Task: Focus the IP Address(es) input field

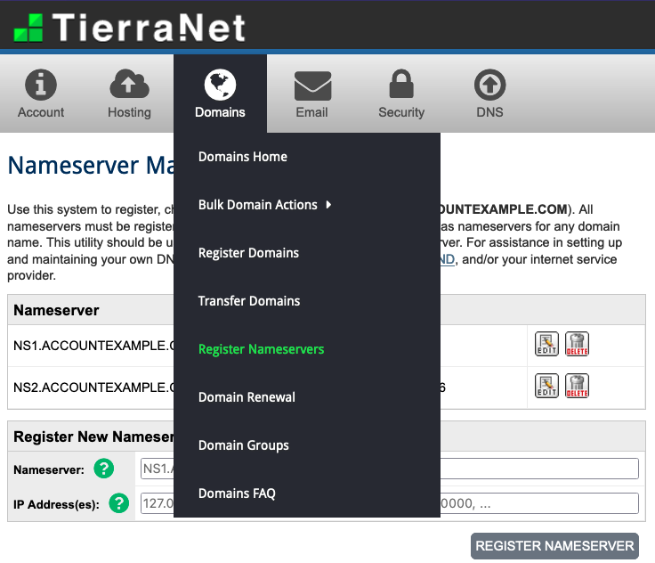Action: pyautogui.click(x=389, y=503)
